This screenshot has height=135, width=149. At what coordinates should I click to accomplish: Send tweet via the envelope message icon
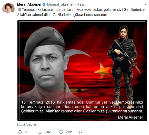82,132
